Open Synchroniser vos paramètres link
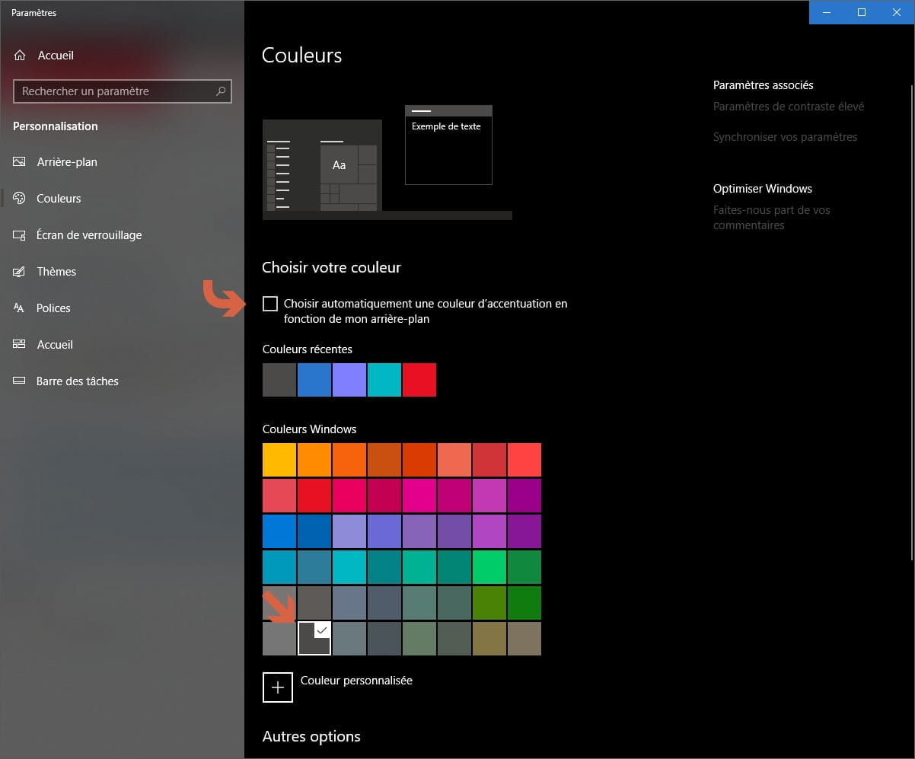The image size is (915, 759). [x=786, y=137]
